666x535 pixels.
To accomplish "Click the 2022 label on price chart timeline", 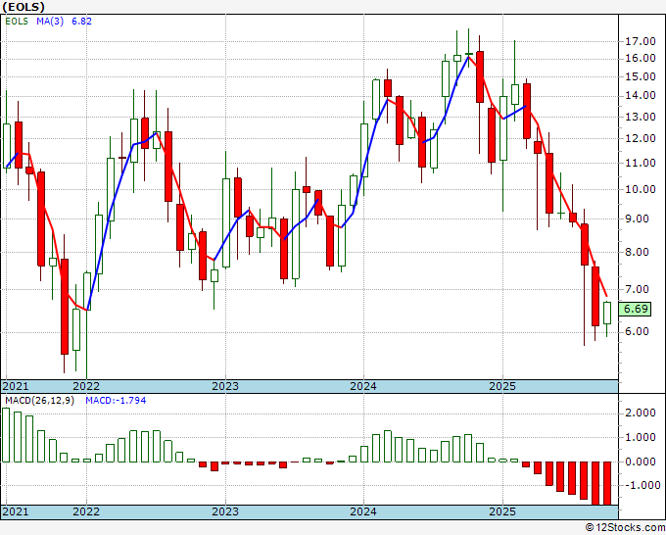I will (86, 386).
